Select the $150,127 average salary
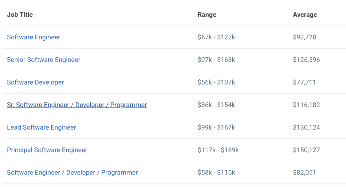 306,150
